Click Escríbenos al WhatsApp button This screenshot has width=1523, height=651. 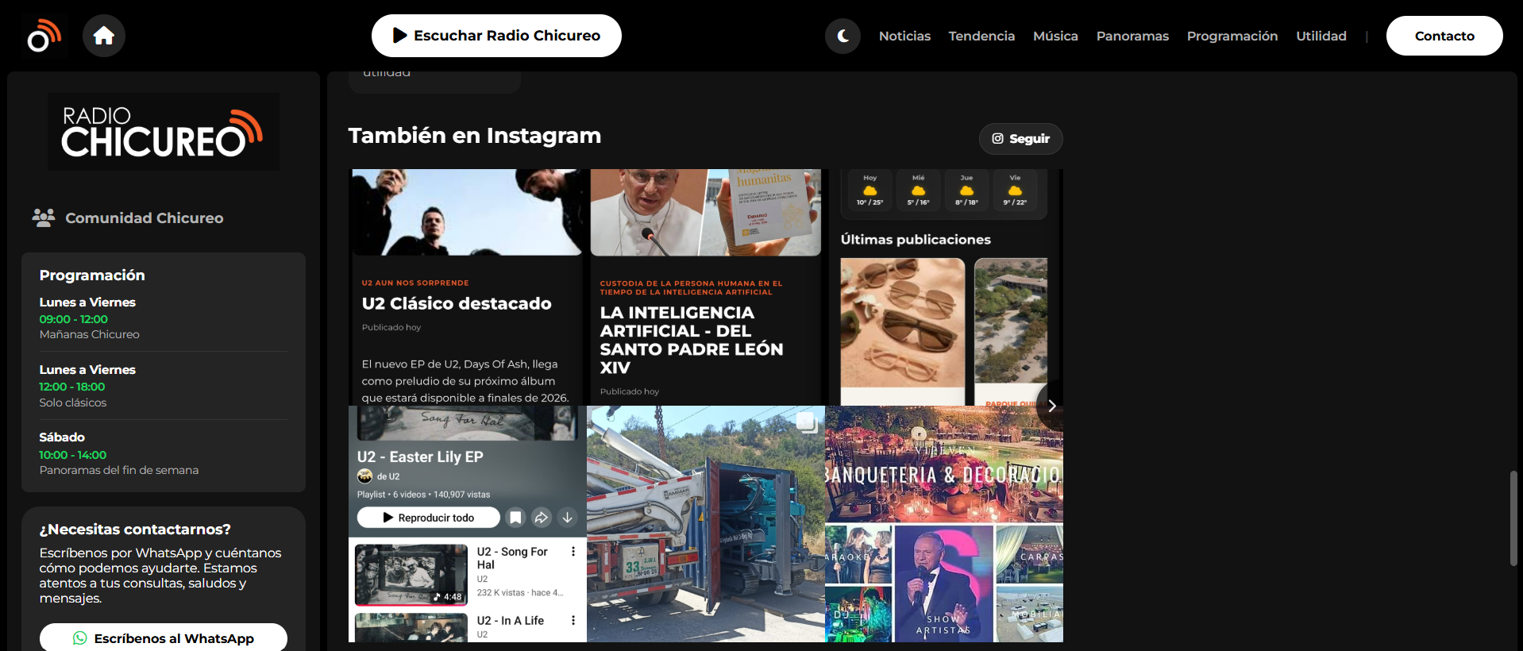pyautogui.click(x=164, y=638)
